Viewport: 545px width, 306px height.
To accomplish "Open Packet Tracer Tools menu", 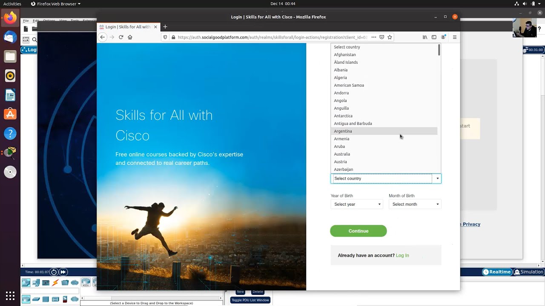I will pos(75,20).
